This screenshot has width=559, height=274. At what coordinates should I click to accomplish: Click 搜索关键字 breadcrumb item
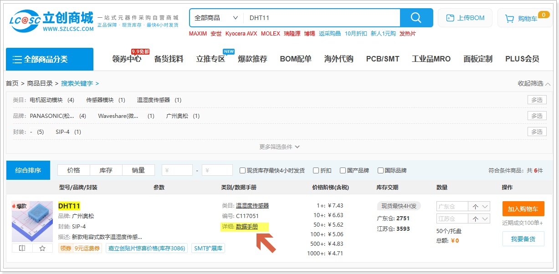click(77, 83)
